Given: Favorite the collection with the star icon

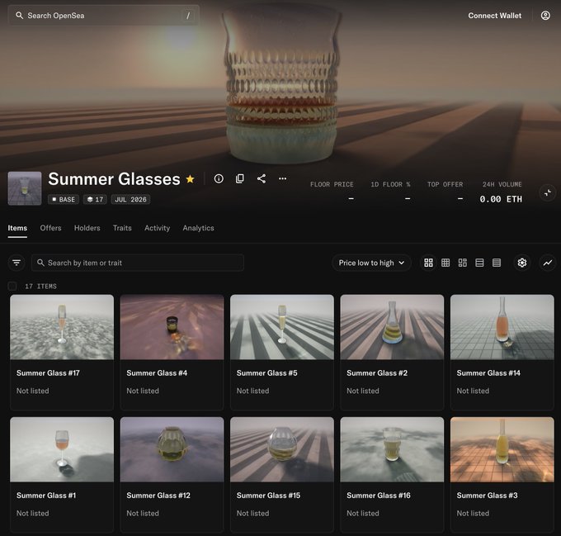Looking at the screenshot, I should click(x=191, y=178).
